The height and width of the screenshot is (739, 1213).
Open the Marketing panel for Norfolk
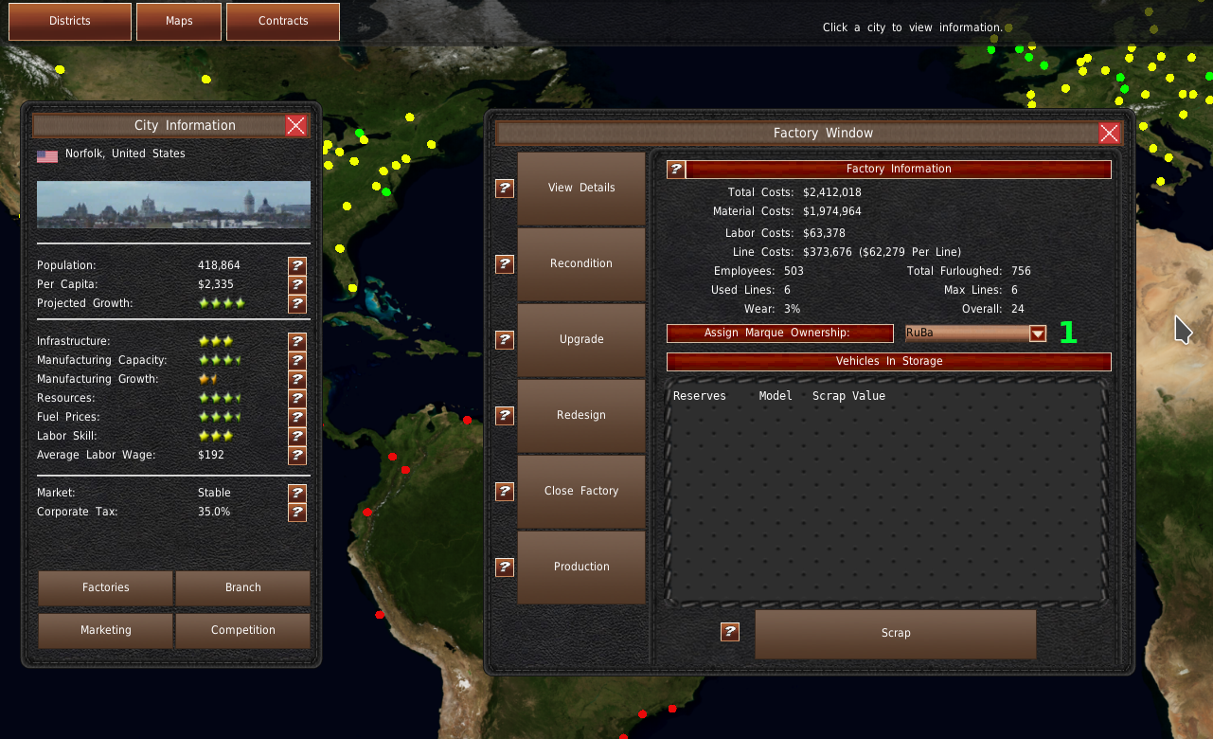pos(106,631)
